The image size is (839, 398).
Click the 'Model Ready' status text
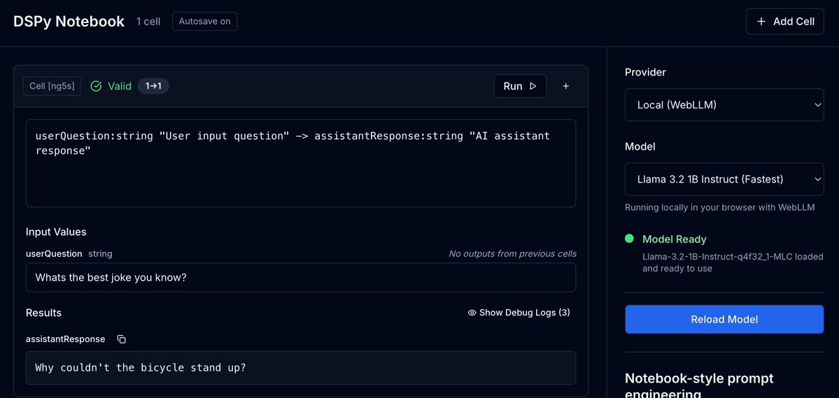pyautogui.click(x=674, y=239)
